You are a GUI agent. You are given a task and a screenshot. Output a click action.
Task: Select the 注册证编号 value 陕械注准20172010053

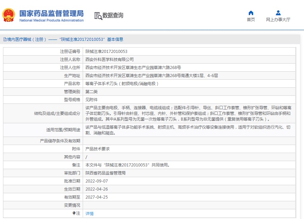106,52
